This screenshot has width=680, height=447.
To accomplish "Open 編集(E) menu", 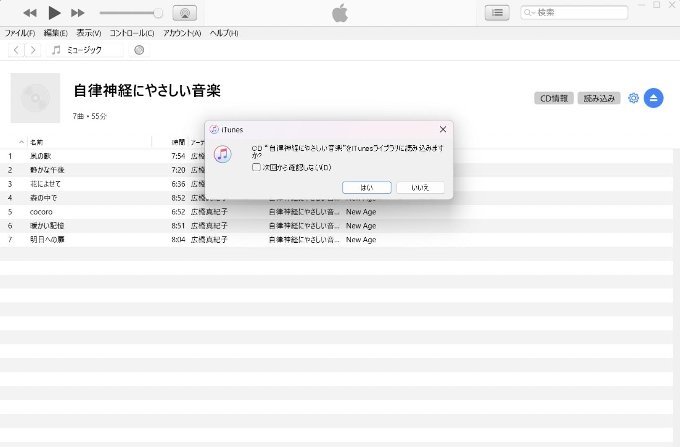I will click(56, 33).
